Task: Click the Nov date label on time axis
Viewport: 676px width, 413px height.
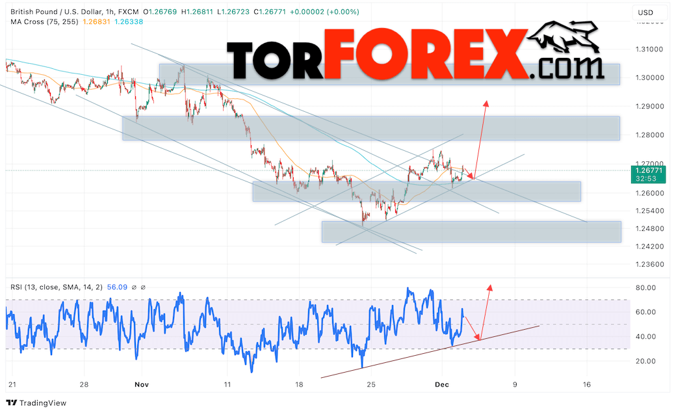Action: 142,384
